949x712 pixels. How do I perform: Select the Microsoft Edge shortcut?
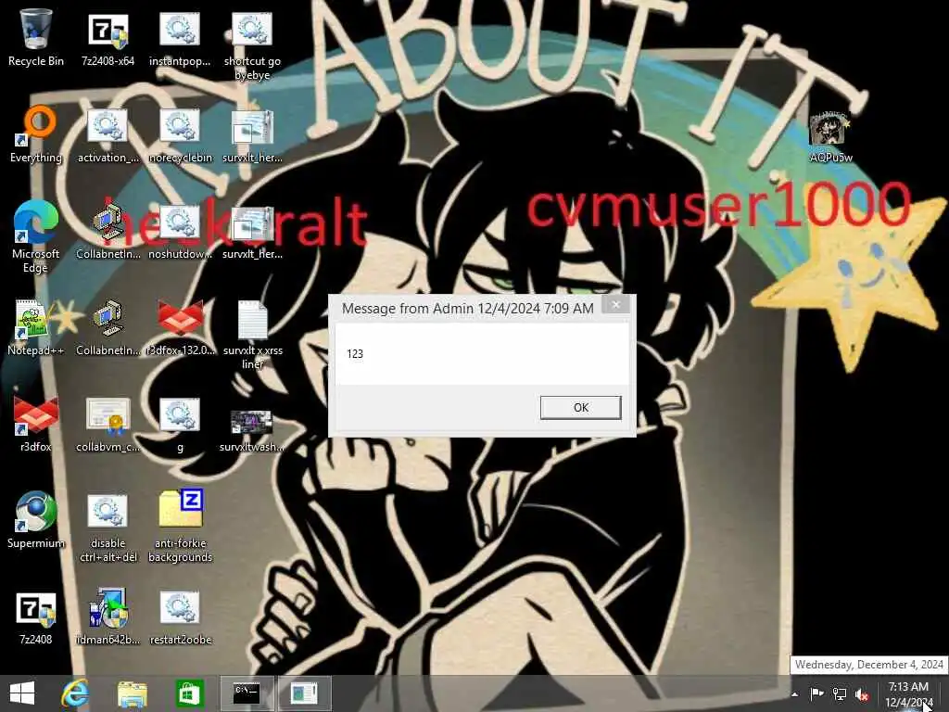[x=36, y=236]
